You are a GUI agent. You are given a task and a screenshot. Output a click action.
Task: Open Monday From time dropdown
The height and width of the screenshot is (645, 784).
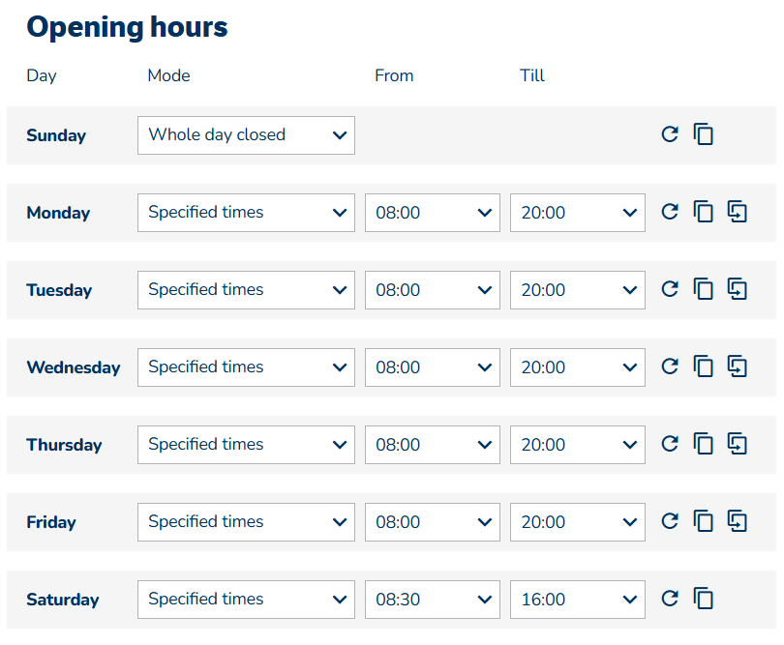pyautogui.click(x=433, y=213)
